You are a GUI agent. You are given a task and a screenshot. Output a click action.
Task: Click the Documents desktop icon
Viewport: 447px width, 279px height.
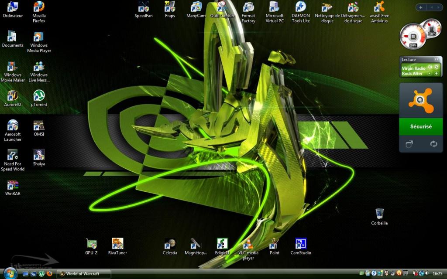(x=13, y=39)
